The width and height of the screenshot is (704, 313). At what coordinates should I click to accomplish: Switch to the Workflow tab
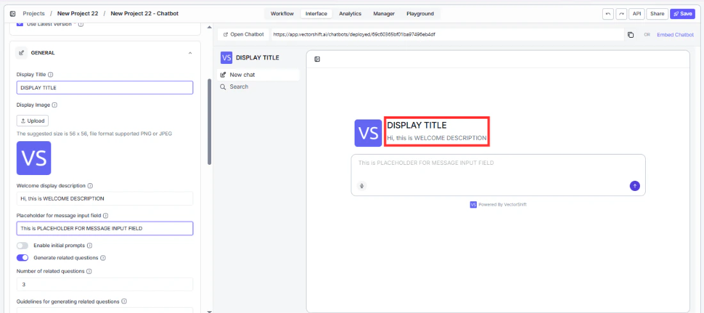coord(282,14)
